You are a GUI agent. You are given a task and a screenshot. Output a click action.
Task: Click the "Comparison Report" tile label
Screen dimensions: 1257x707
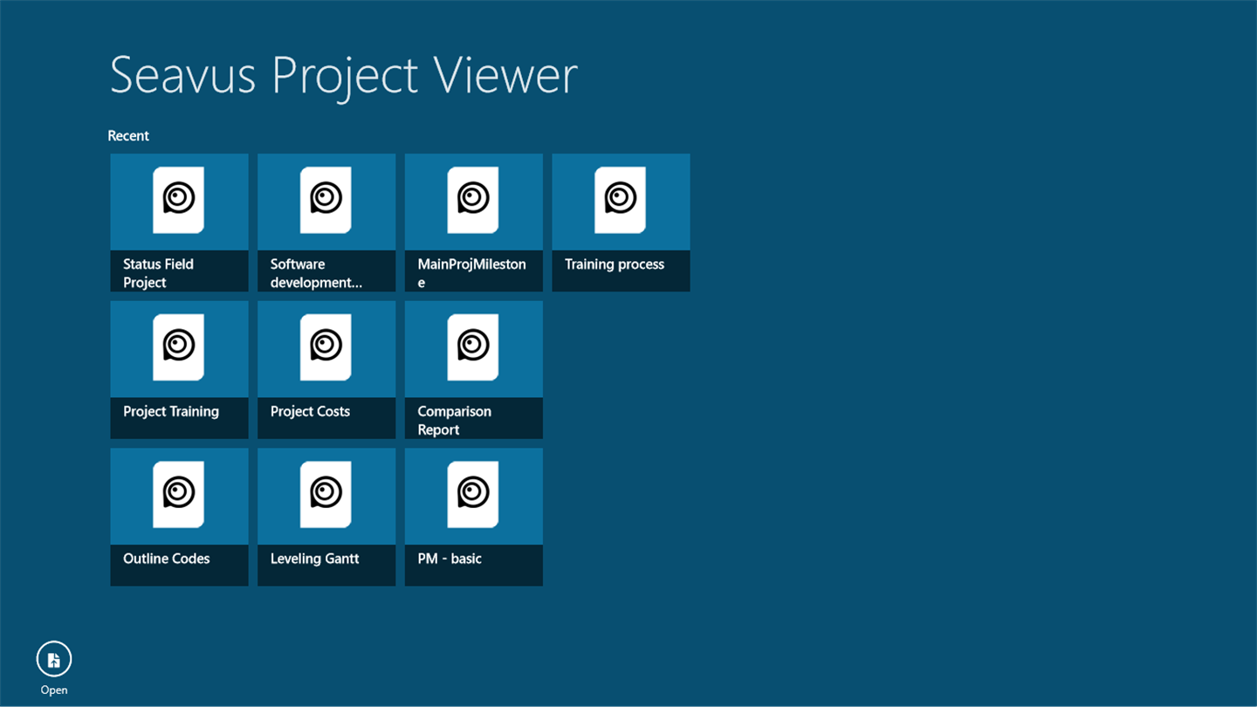[x=454, y=421]
